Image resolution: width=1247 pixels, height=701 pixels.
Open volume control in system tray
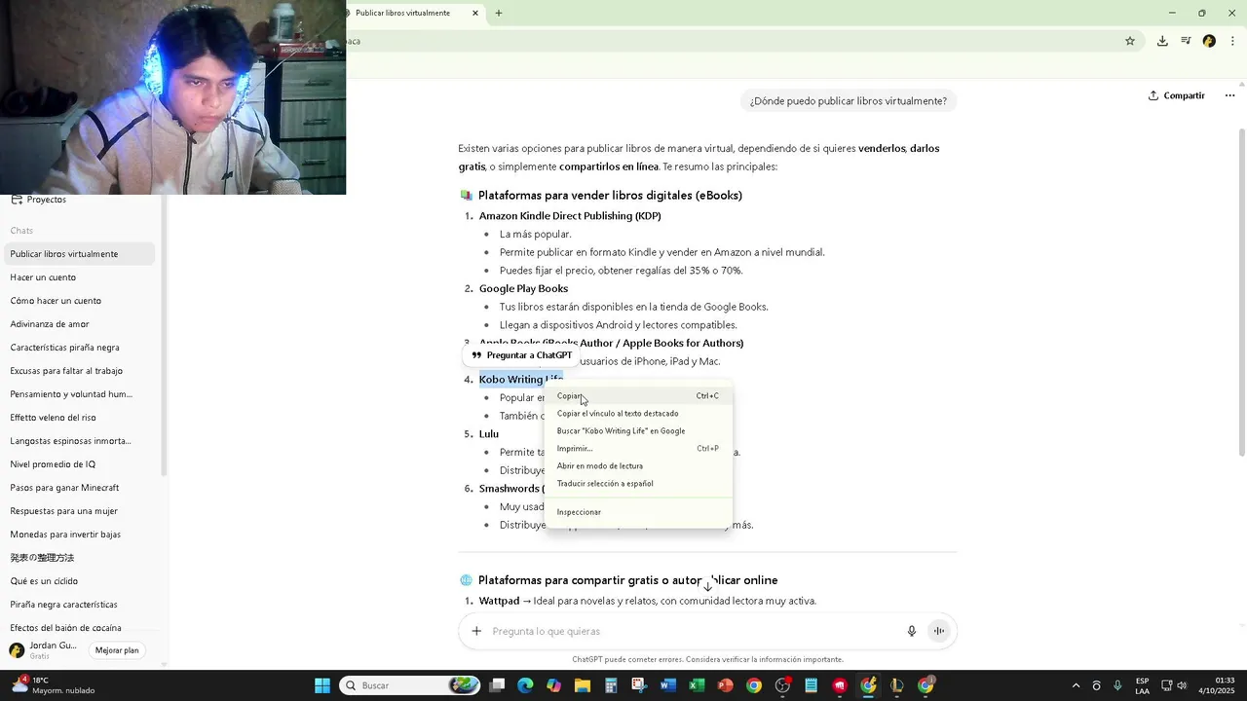click(x=1183, y=685)
